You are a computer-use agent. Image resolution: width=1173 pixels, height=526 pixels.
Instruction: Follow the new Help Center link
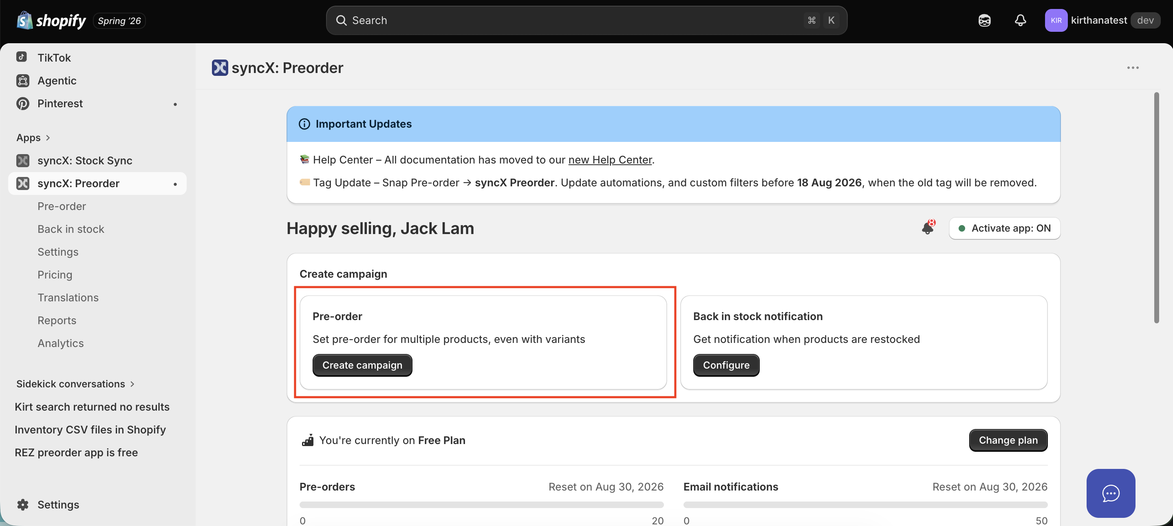pyautogui.click(x=610, y=160)
